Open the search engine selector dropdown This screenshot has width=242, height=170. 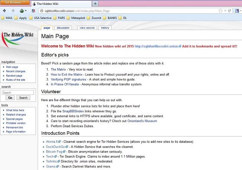coord(238,11)
